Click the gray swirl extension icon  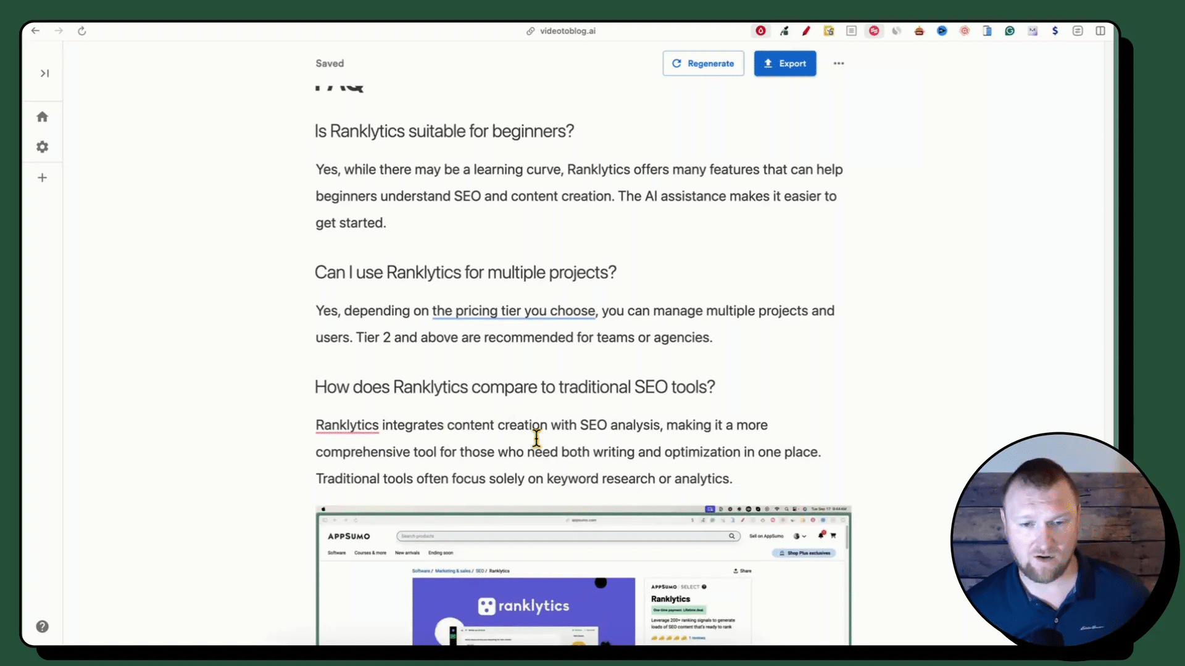tap(896, 31)
